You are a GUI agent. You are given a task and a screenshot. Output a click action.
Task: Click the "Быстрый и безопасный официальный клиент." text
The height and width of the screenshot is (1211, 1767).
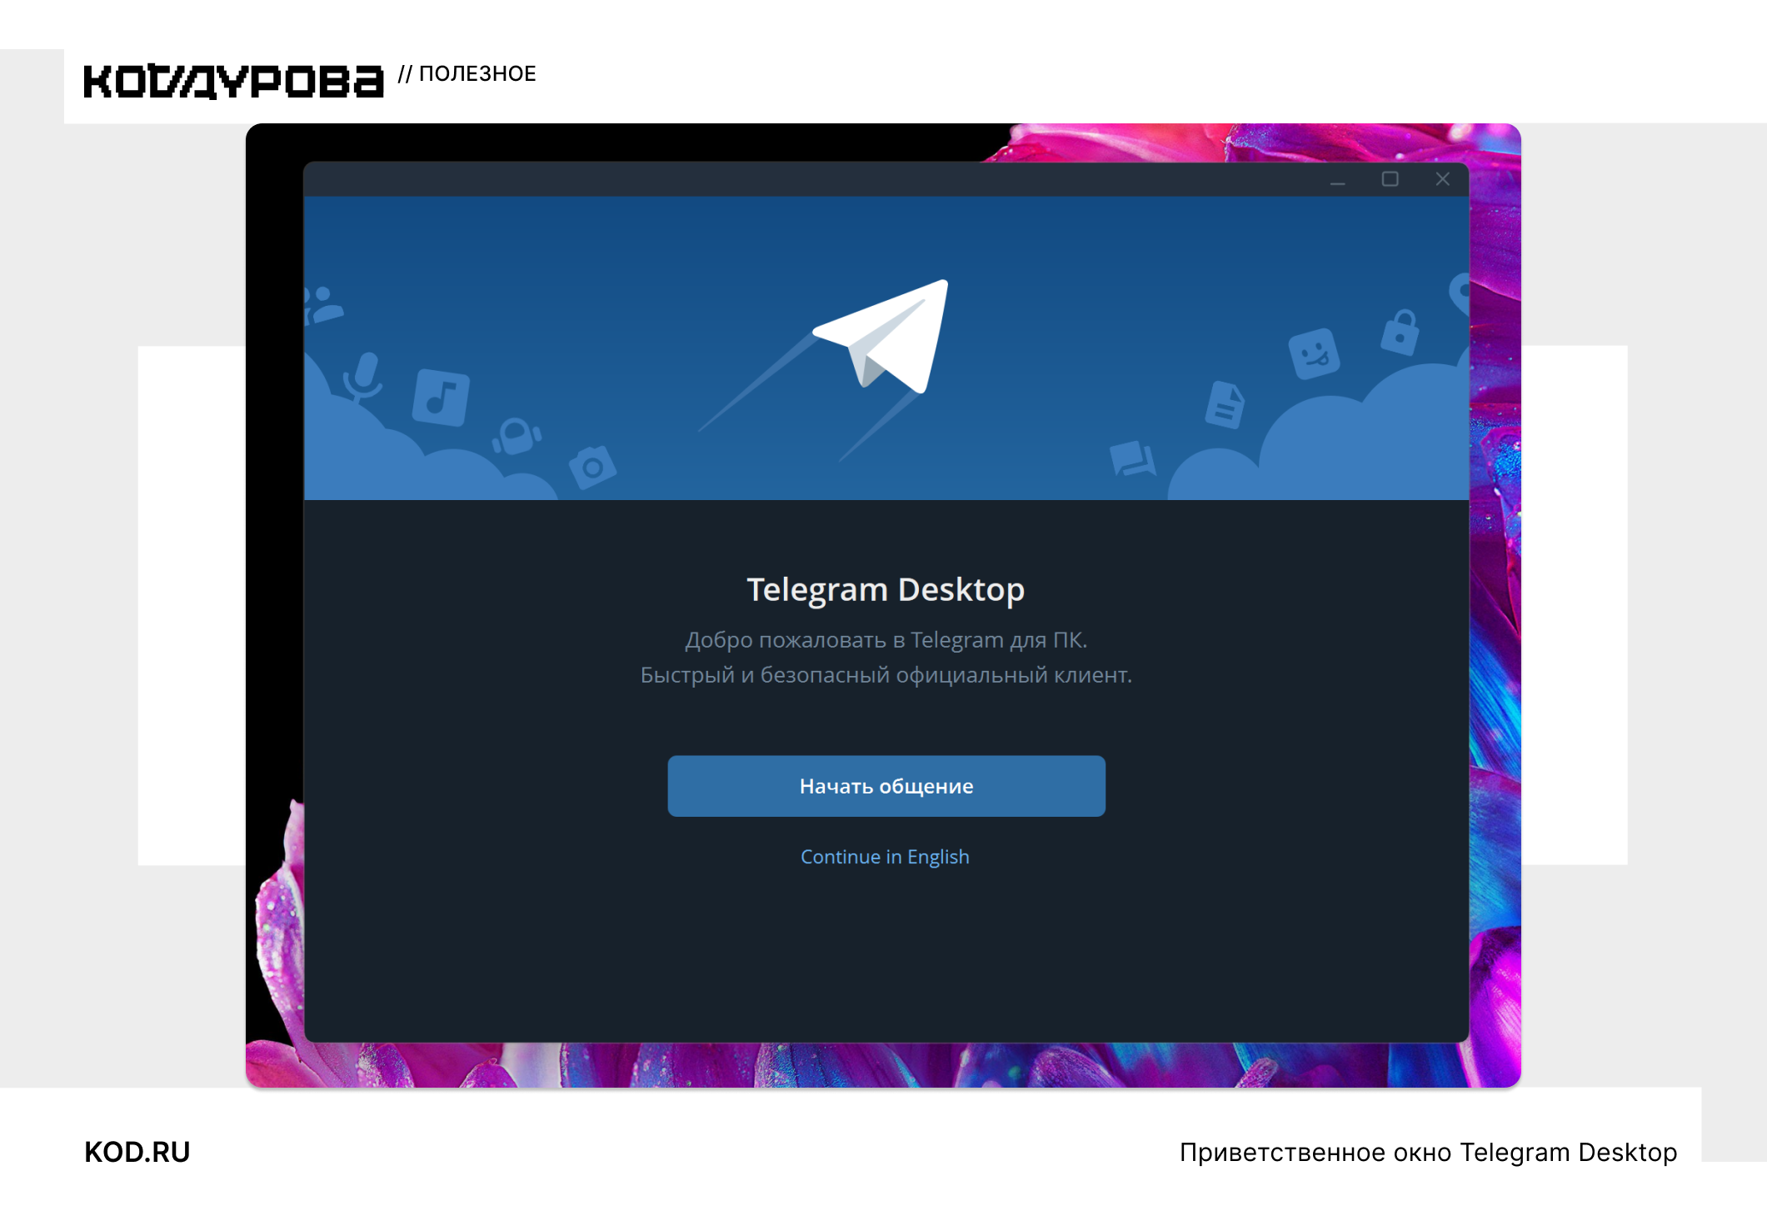[886, 675]
